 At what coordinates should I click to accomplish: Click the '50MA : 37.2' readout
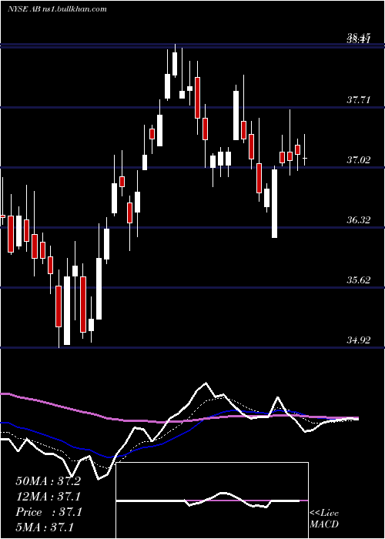[48, 481]
